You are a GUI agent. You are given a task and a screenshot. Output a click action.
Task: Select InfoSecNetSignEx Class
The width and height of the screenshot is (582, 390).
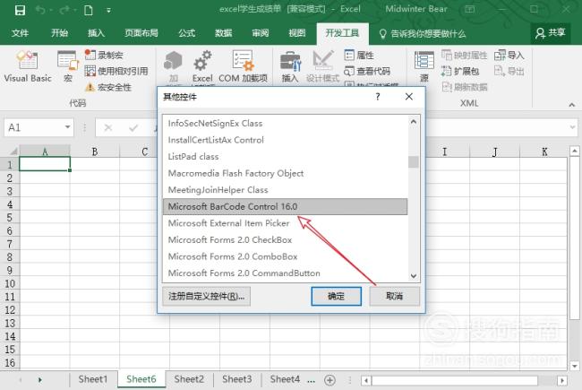(x=285, y=124)
